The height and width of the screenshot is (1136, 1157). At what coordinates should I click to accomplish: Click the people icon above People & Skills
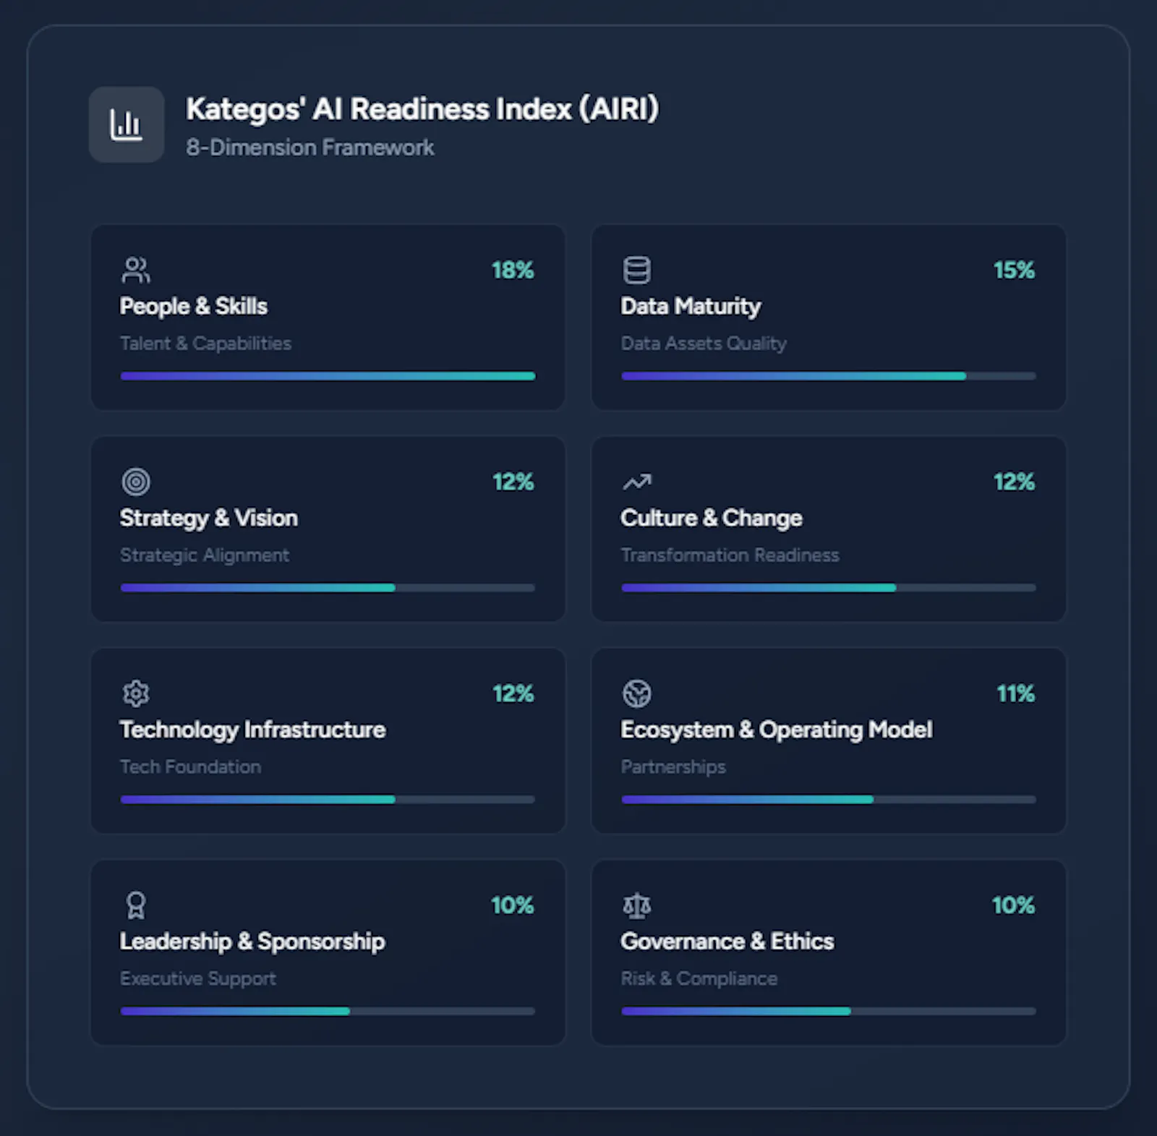point(136,270)
